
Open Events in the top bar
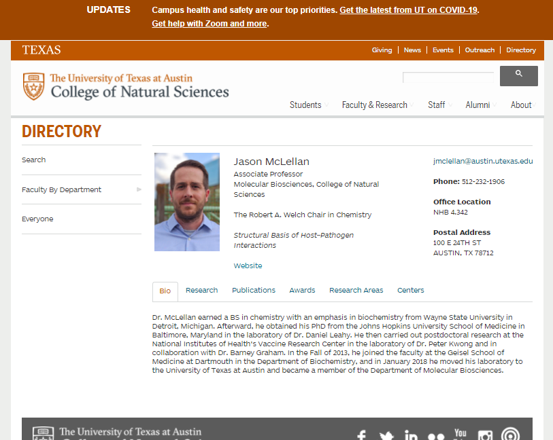pyautogui.click(x=443, y=50)
